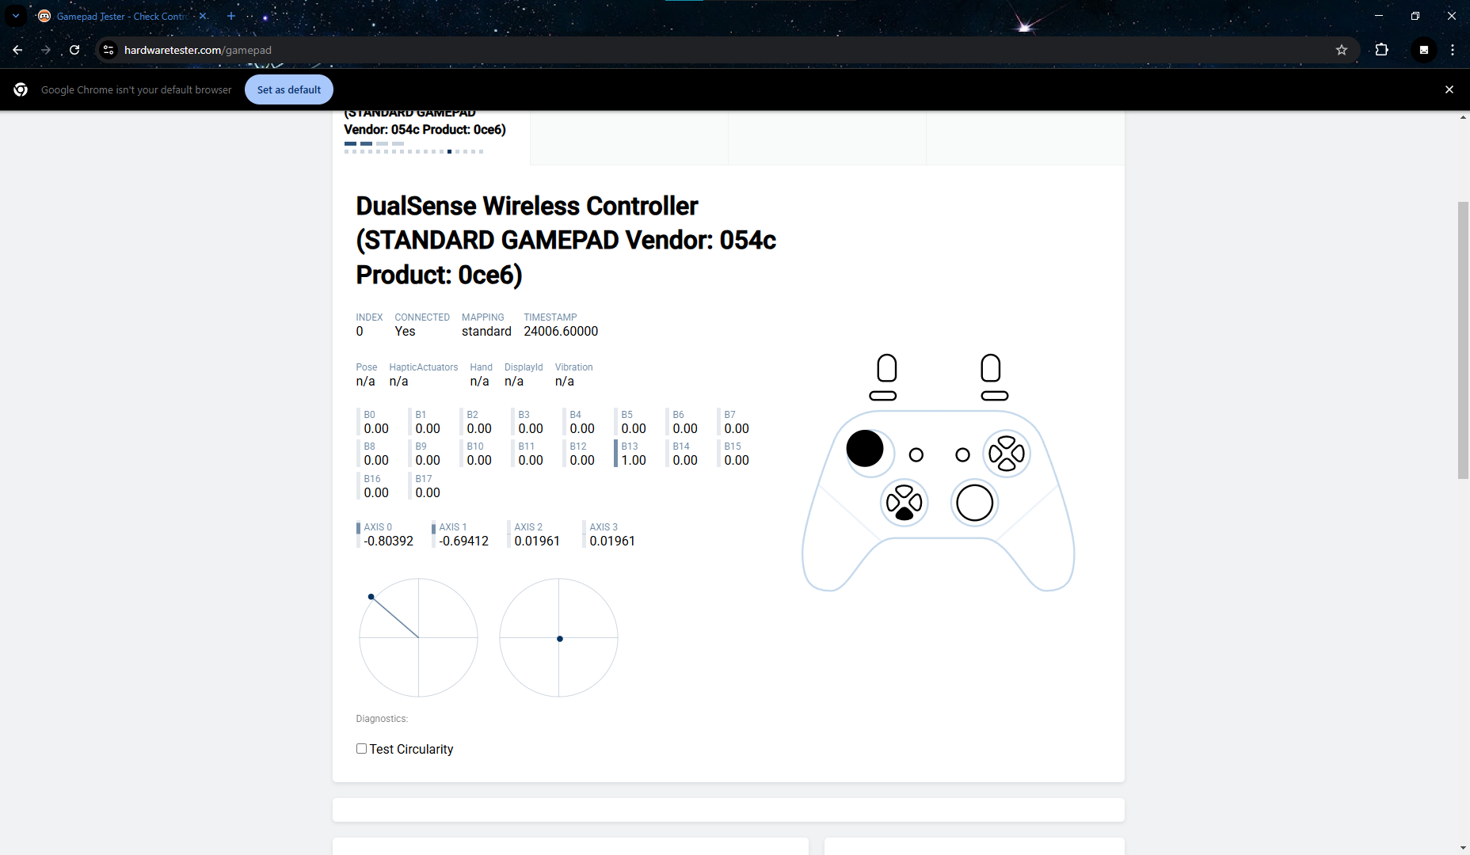This screenshot has width=1470, height=855.
Task: Bookmark this page with the star icon
Action: coord(1342,50)
